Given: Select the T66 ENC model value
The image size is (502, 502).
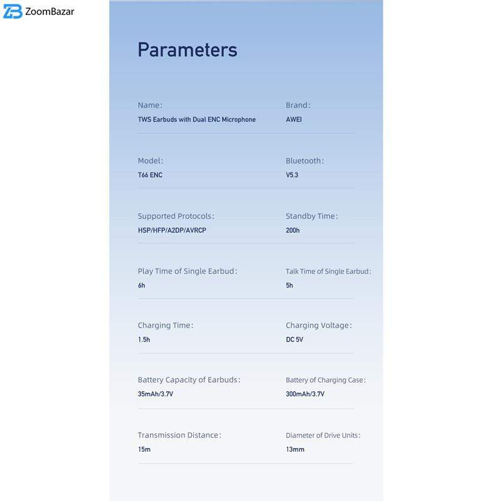Looking at the screenshot, I should (x=150, y=175).
